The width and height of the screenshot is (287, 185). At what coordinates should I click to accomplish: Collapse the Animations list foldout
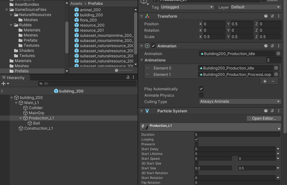click(141, 60)
